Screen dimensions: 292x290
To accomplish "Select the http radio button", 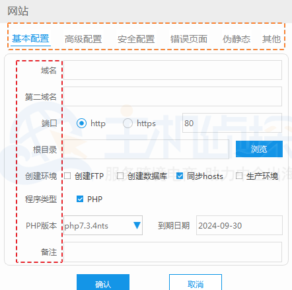I will click(x=81, y=124).
